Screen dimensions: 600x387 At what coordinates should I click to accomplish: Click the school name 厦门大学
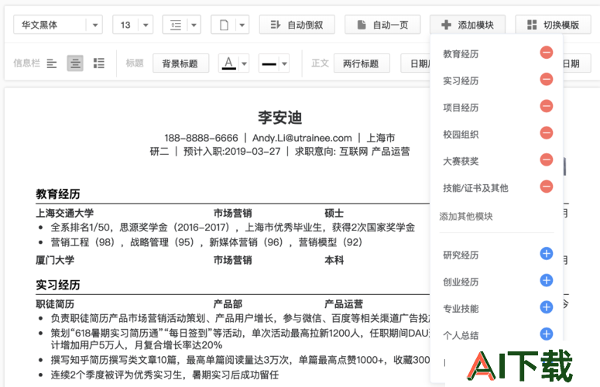click(55, 260)
